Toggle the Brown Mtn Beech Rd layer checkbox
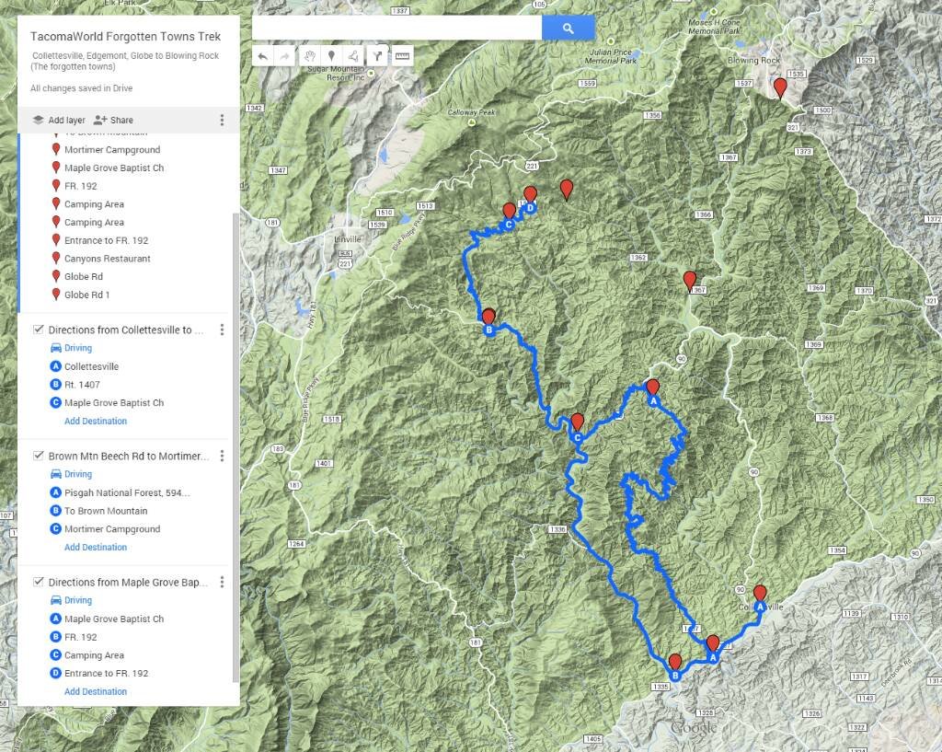This screenshot has width=942, height=752. coord(39,456)
